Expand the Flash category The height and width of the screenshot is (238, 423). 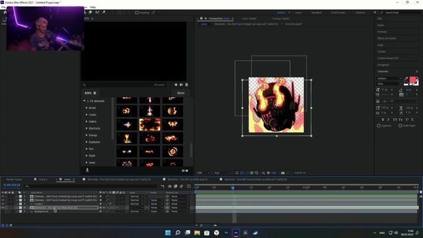(x=87, y=156)
